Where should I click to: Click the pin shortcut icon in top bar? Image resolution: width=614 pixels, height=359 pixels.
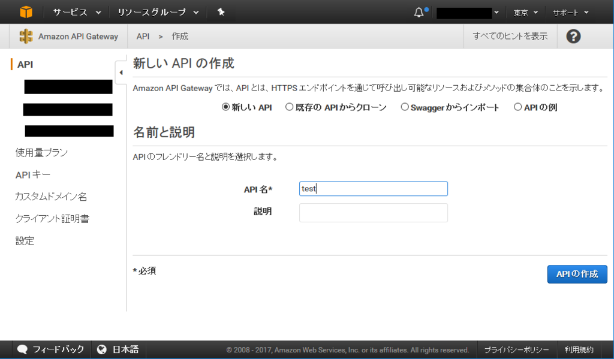click(x=221, y=12)
